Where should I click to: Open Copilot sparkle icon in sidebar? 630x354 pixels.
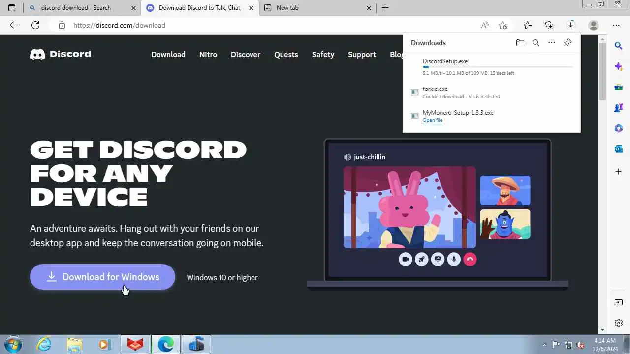tap(619, 66)
